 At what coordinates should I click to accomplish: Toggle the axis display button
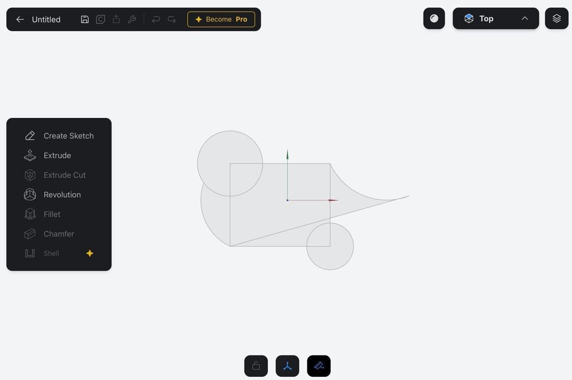287,366
